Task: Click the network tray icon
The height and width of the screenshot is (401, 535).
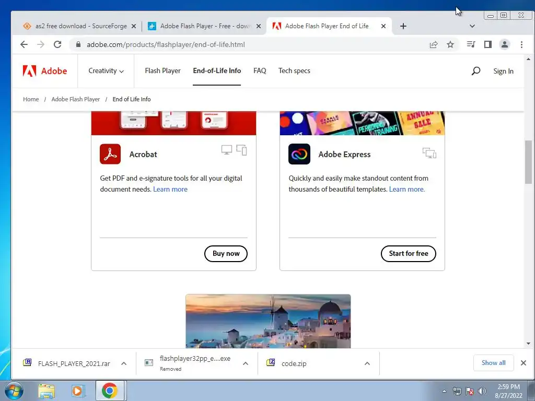Action: (x=457, y=391)
